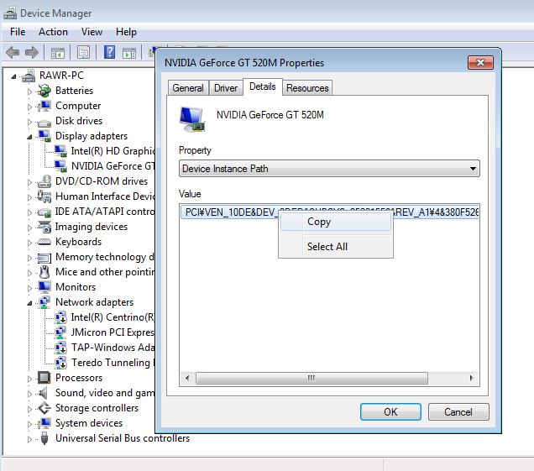
Task: Click the Value scrollbar right arrow
Action: pos(471,378)
